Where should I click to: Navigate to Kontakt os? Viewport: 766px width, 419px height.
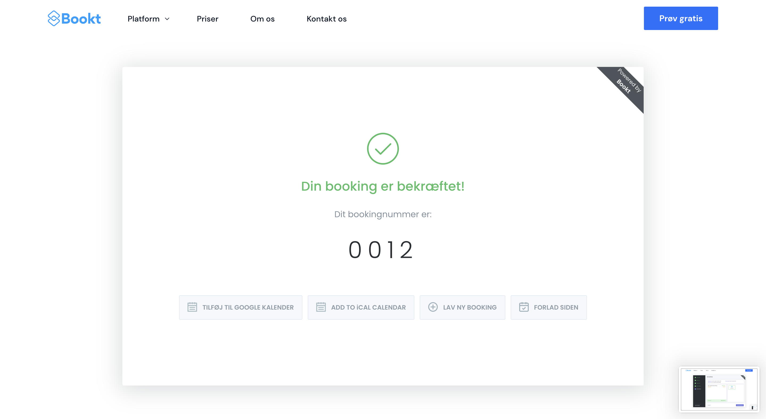click(327, 19)
